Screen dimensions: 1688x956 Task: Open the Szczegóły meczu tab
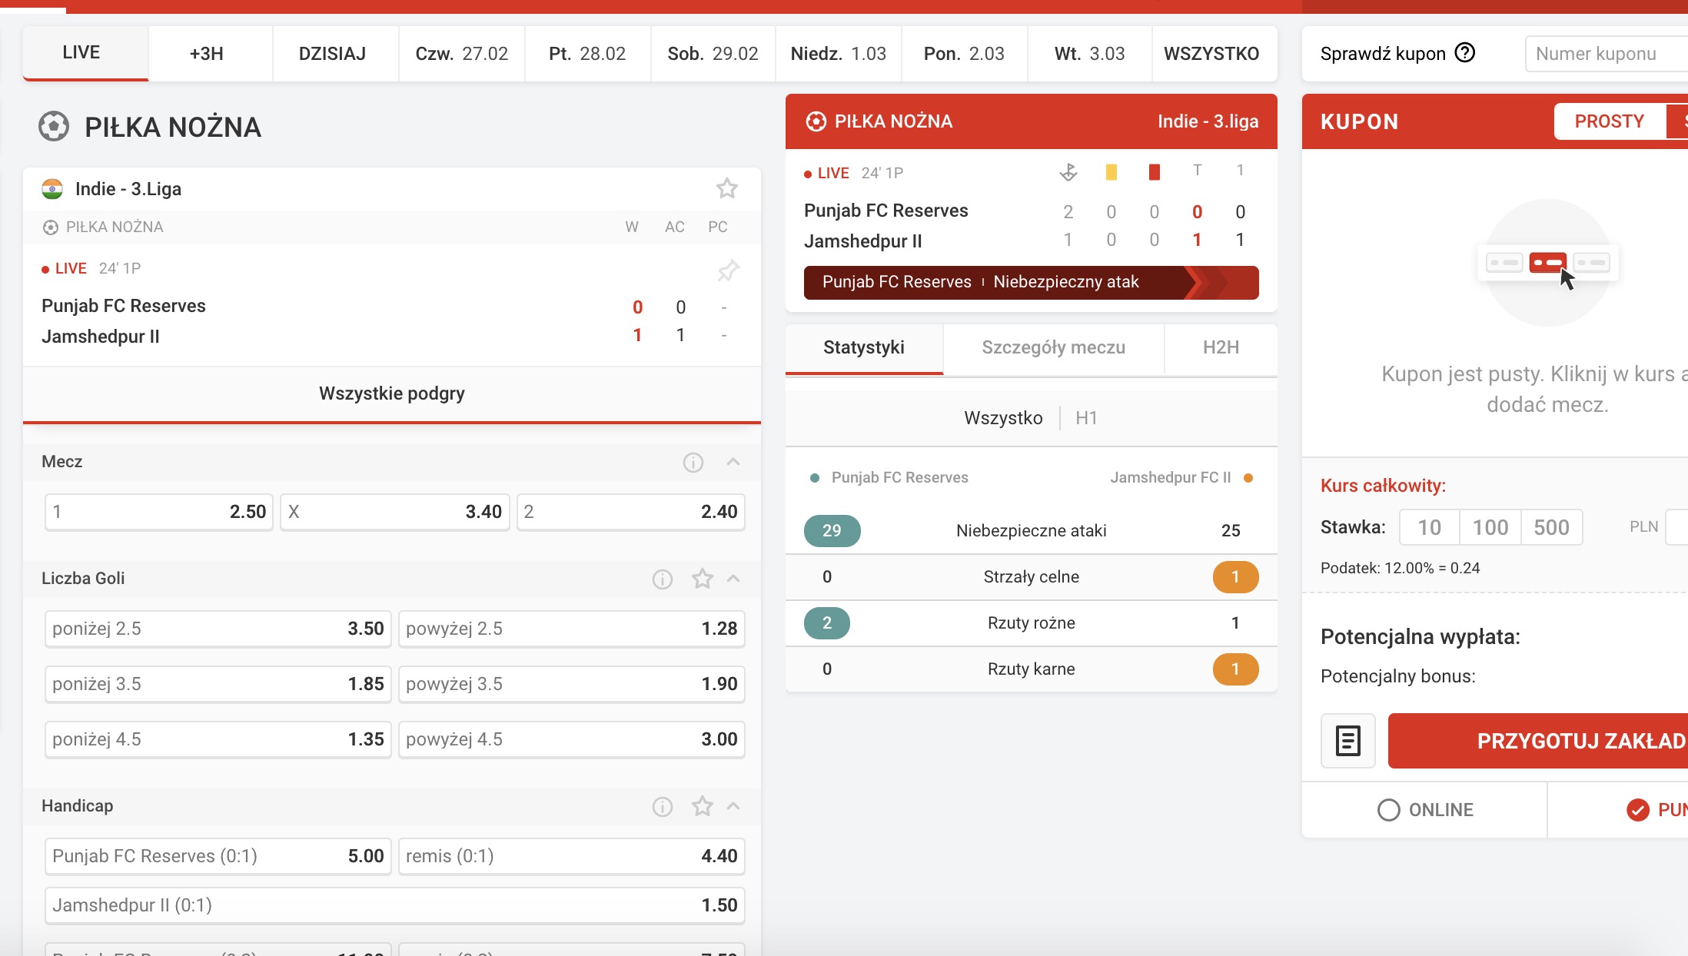point(1054,348)
